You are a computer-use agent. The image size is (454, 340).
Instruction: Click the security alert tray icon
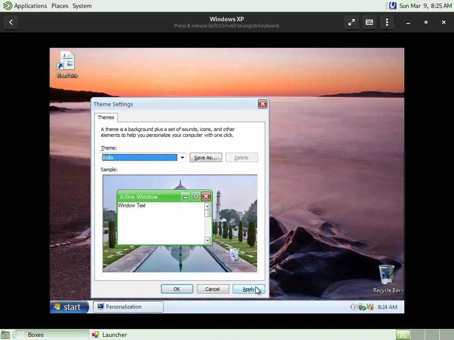(x=370, y=307)
